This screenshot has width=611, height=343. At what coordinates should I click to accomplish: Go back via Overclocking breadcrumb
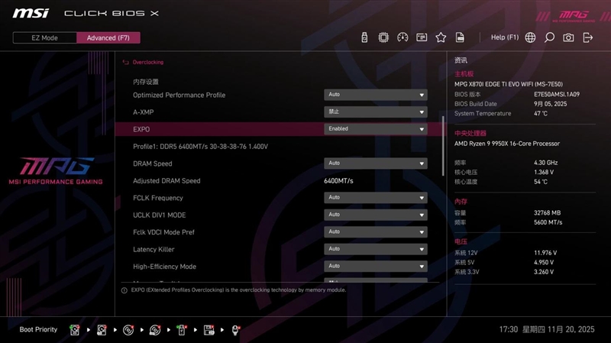[x=147, y=62]
